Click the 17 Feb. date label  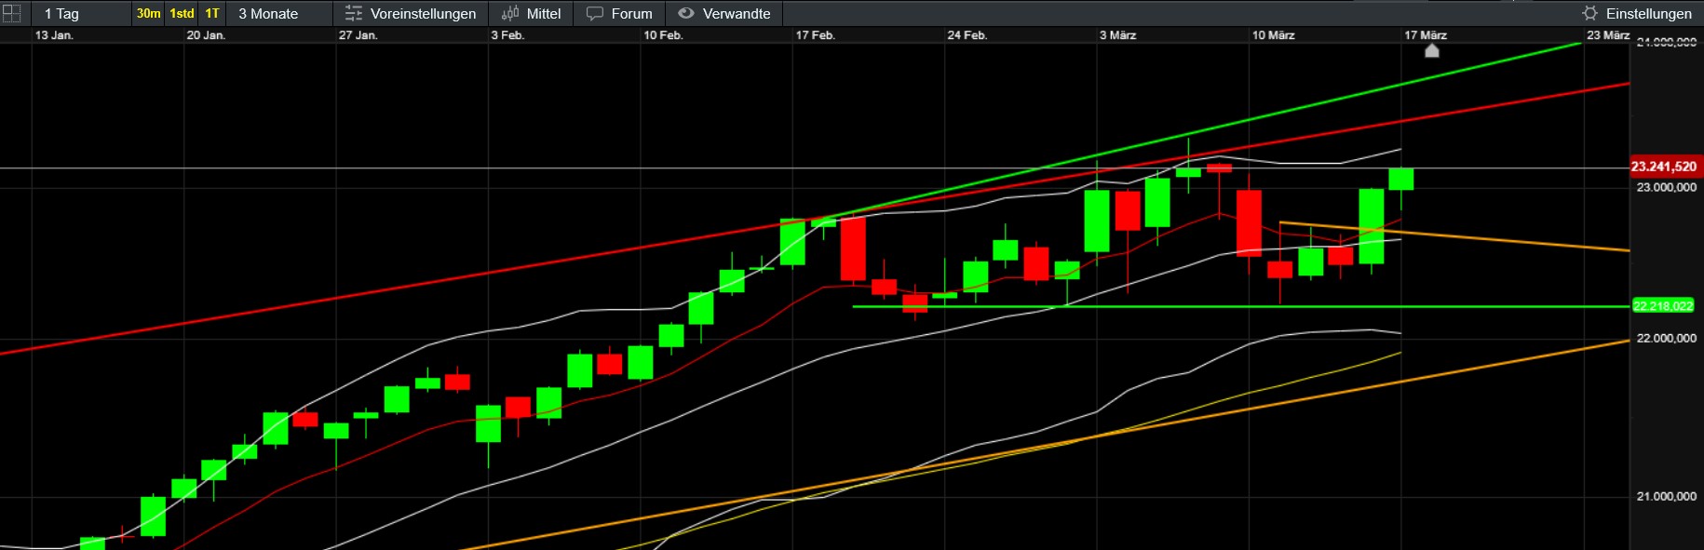[x=816, y=35]
